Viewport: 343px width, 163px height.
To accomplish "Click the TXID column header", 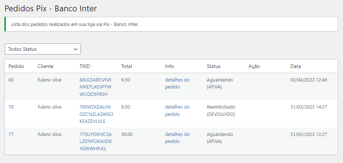I will 84,66.
